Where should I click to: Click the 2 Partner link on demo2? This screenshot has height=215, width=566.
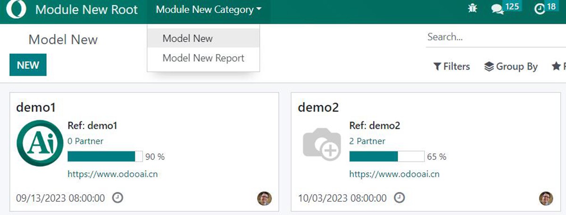point(367,141)
